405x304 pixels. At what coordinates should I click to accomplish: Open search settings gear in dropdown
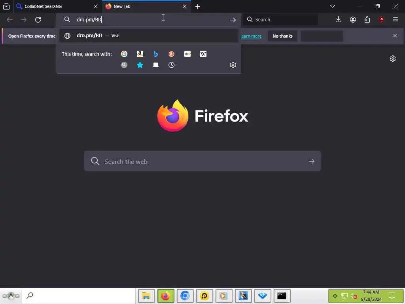(x=233, y=65)
